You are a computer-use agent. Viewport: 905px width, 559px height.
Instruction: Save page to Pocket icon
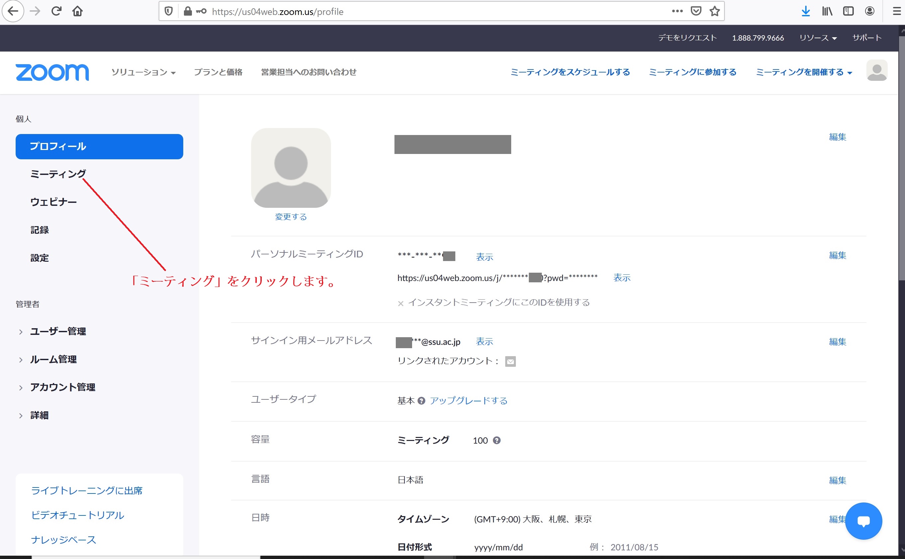(x=696, y=11)
